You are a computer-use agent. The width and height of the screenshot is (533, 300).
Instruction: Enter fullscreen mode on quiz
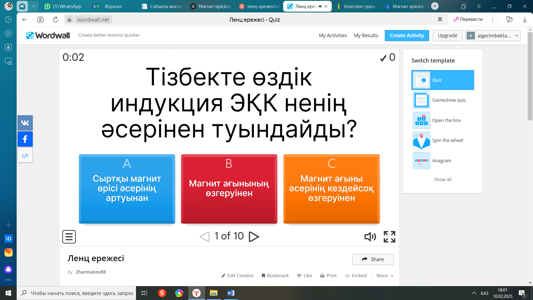pos(389,237)
